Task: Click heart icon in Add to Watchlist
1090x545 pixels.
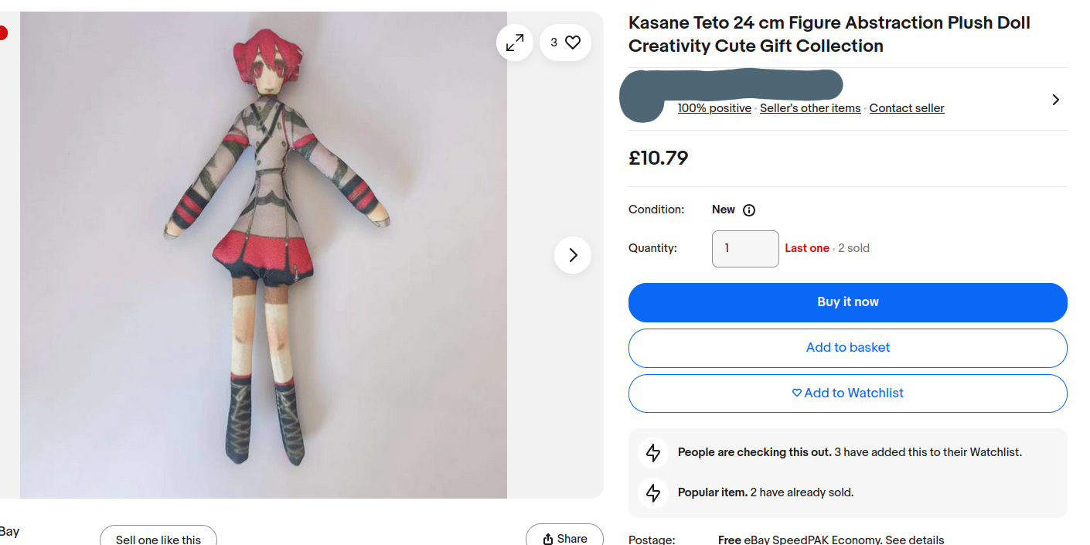Action: (x=797, y=393)
